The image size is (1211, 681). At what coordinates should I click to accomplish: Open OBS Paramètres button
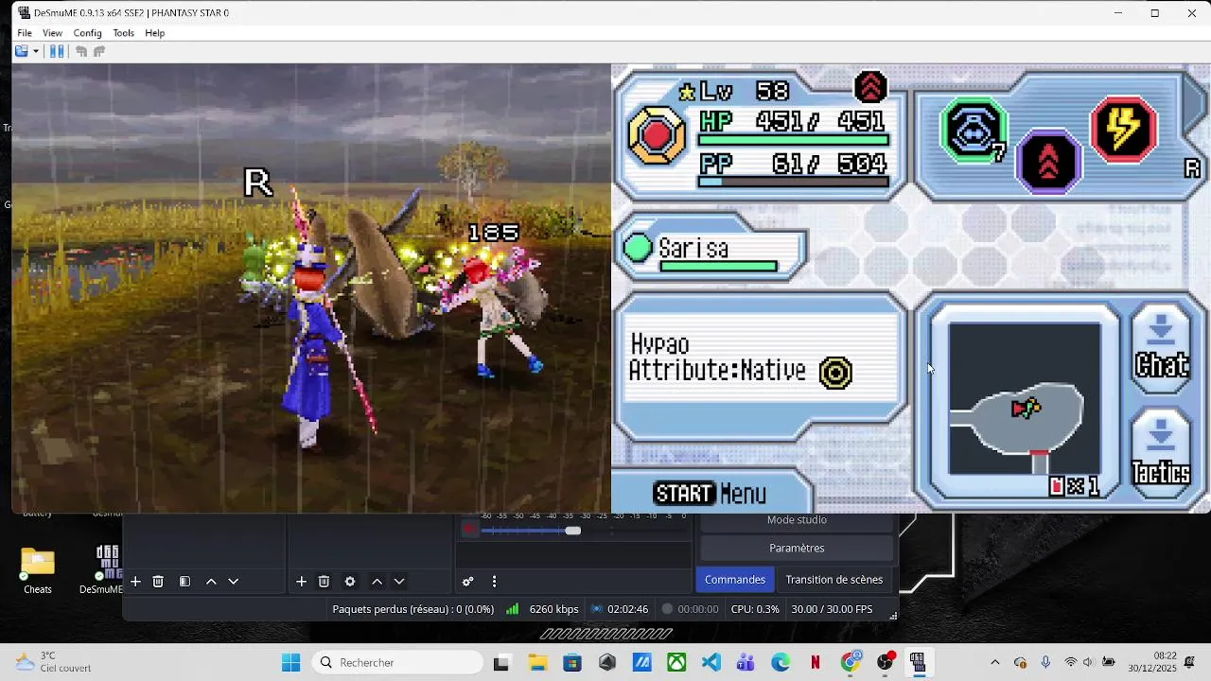(797, 549)
